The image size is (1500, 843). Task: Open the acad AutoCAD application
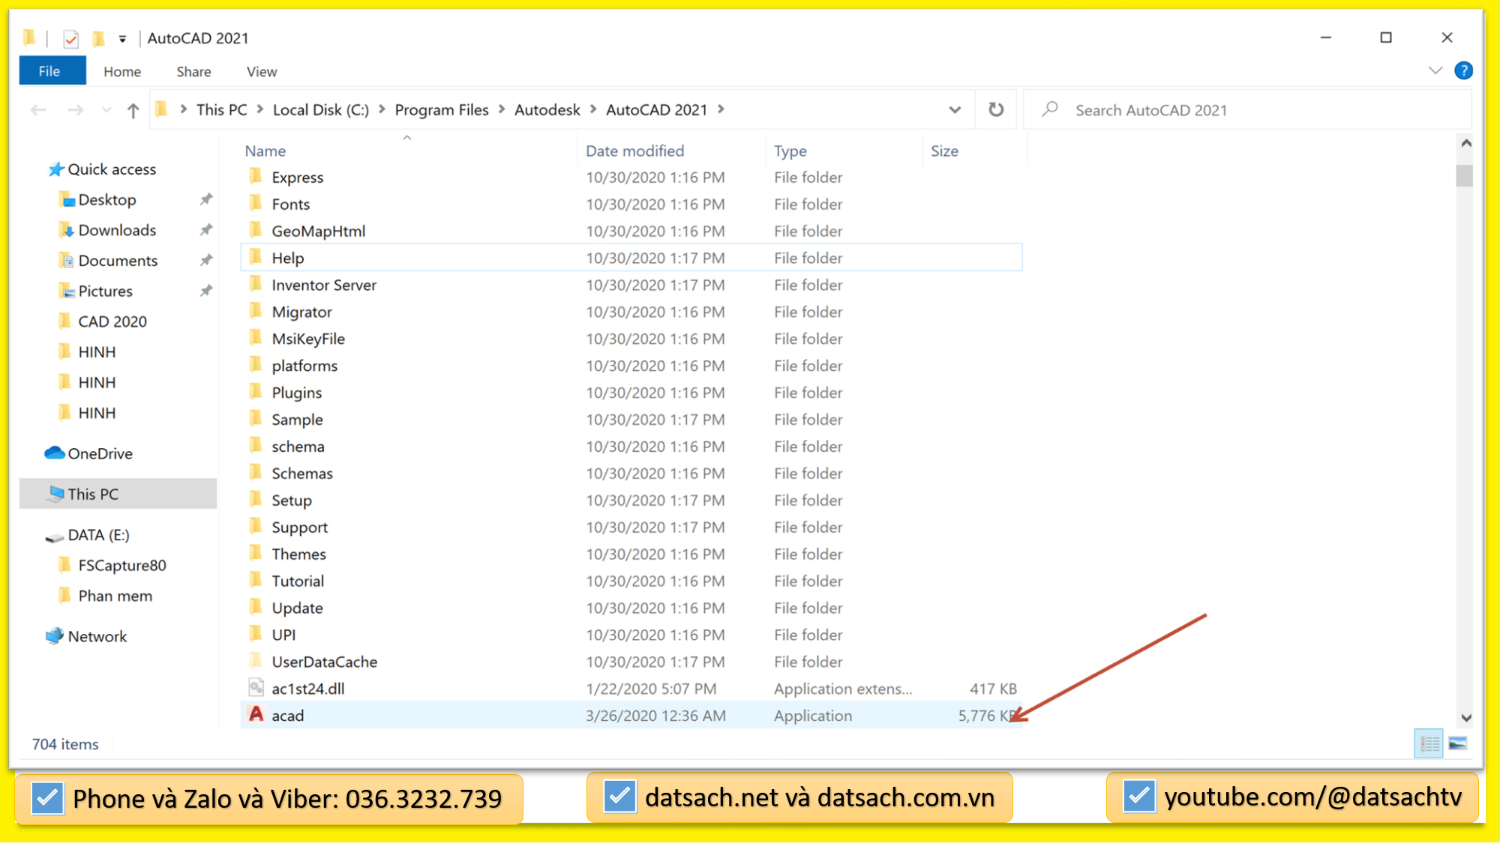click(x=287, y=715)
